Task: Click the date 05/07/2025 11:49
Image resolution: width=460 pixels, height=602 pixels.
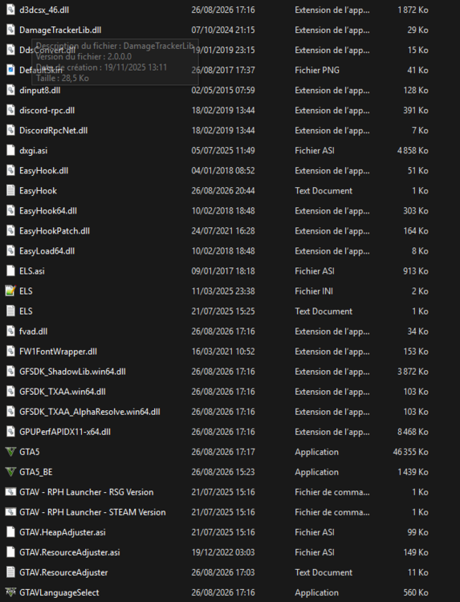Action: tap(223, 151)
